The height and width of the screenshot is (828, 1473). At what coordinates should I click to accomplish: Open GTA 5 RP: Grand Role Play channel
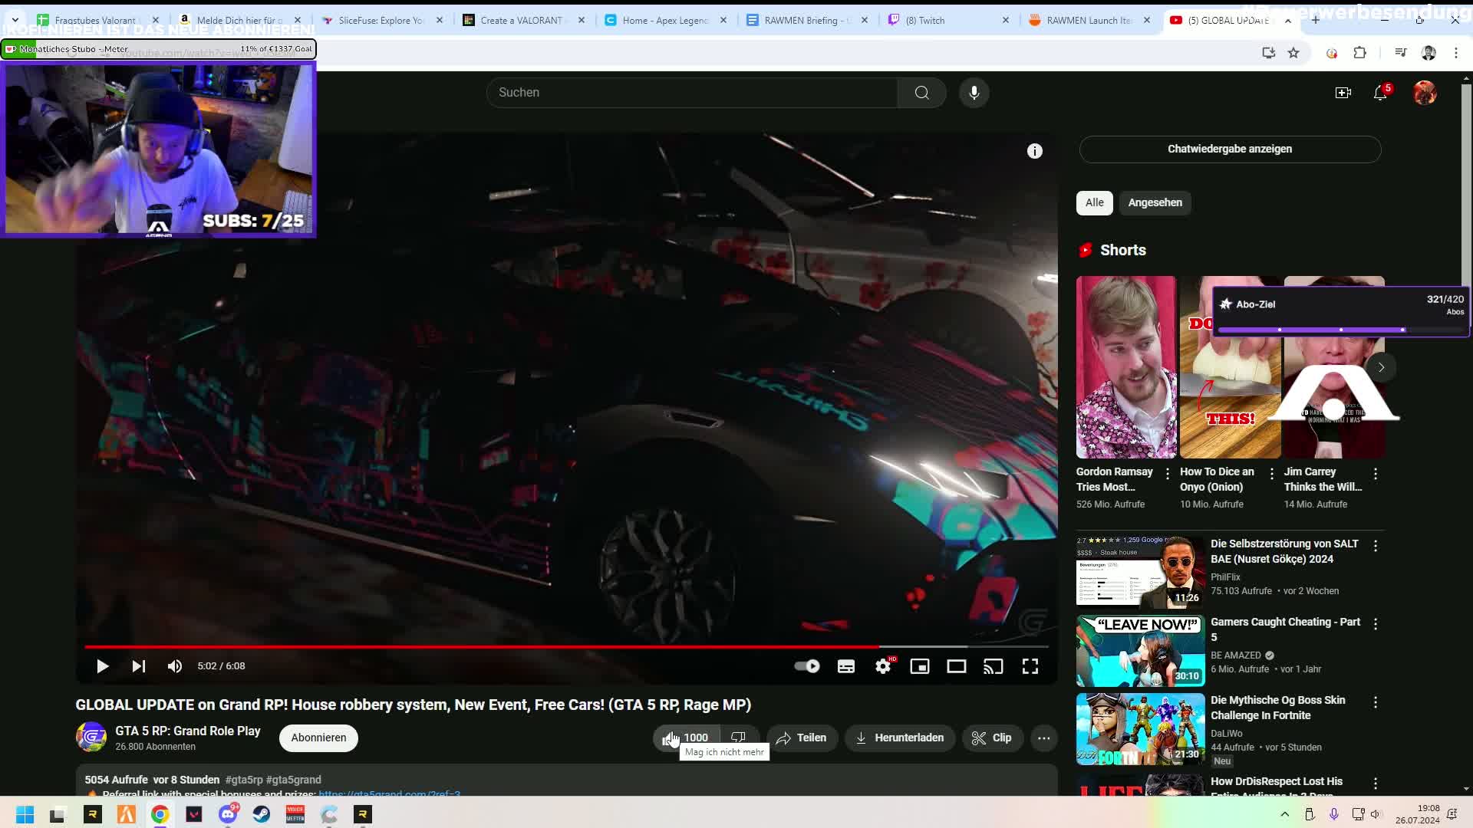click(x=188, y=731)
